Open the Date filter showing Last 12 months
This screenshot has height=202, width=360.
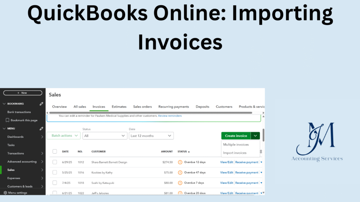tap(151, 136)
